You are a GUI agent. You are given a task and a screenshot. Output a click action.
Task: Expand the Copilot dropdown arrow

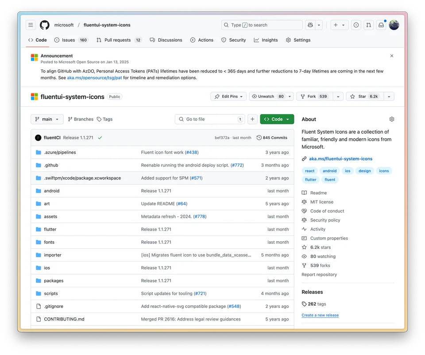[x=319, y=25]
